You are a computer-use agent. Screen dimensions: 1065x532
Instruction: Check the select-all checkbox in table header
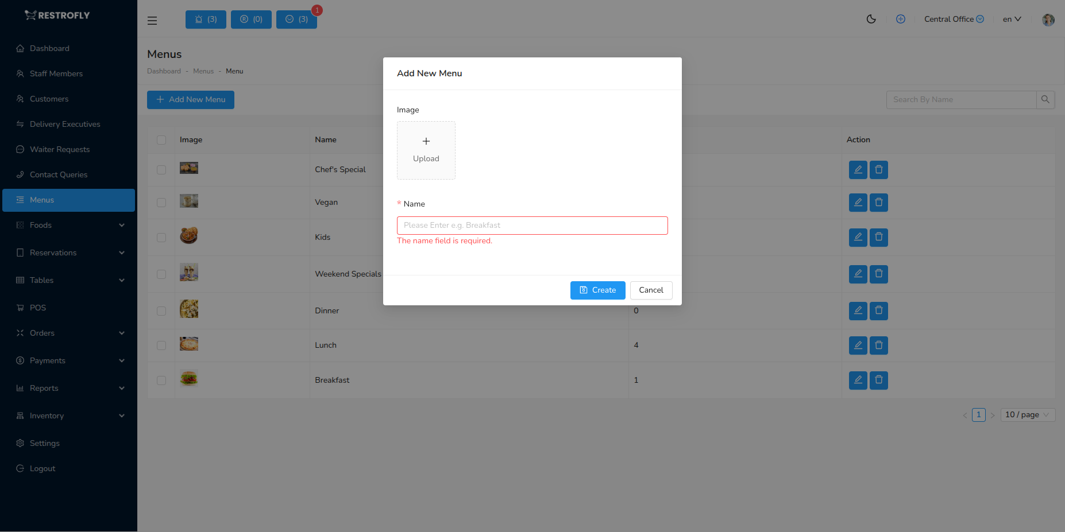tap(161, 139)
